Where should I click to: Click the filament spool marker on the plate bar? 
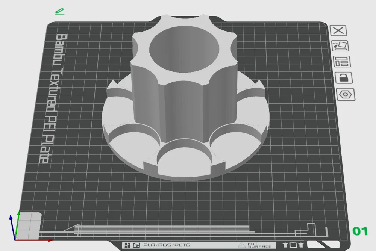click(285, 245)
